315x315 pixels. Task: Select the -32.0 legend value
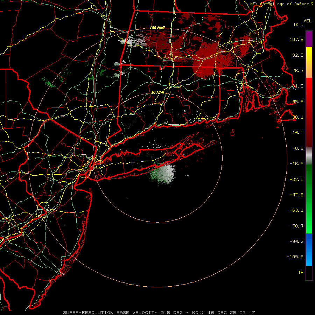296,180
